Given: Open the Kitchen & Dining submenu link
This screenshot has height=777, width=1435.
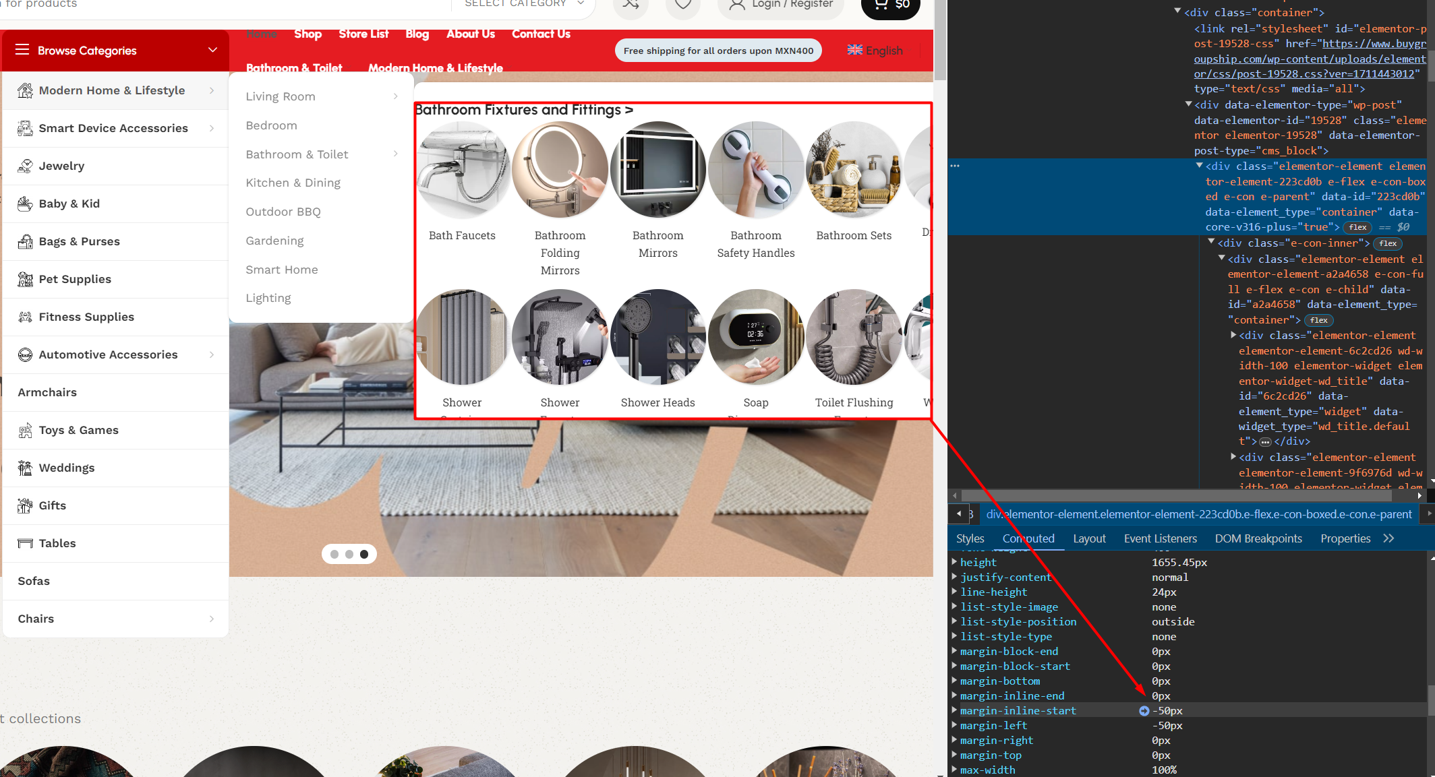Looking at the screenshot, I should (293, 183).
